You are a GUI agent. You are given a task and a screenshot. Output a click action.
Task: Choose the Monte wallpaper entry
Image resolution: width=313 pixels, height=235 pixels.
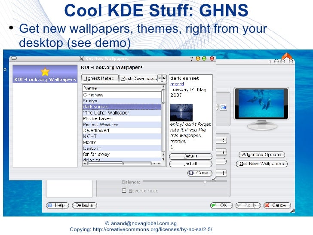pyautogui.click(x=122, y=142)
